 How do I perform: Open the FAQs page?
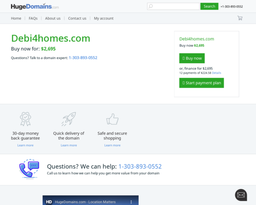click(33, 18)
